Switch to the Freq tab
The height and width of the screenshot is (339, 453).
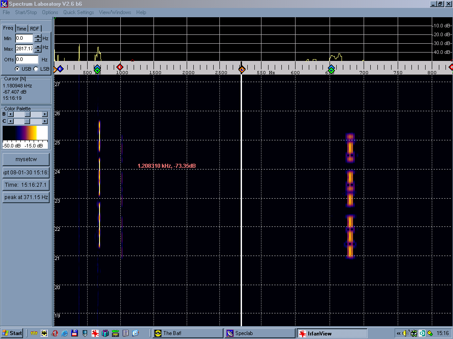tap(8, 28)
